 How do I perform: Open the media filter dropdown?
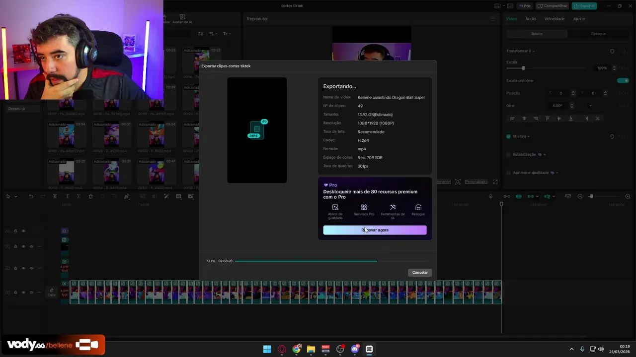pos(226,34)
